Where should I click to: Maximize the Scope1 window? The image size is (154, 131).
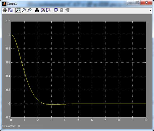point(137,3)
